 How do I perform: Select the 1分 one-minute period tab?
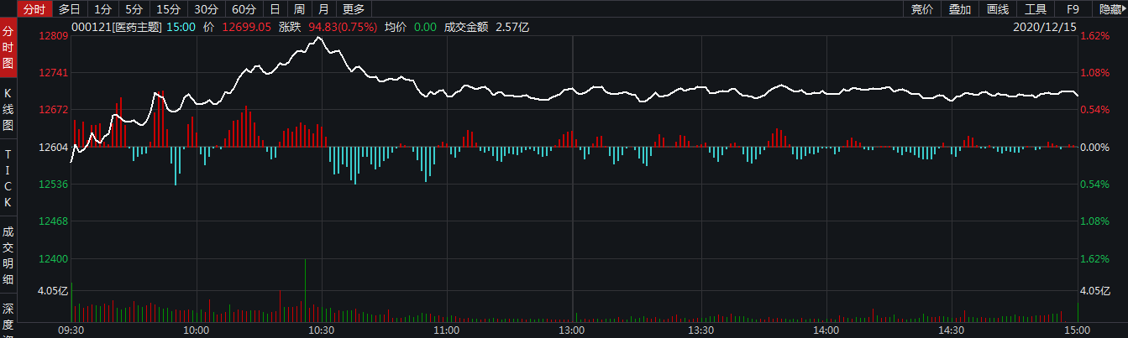pyautogui.click(x=102, y=9)
